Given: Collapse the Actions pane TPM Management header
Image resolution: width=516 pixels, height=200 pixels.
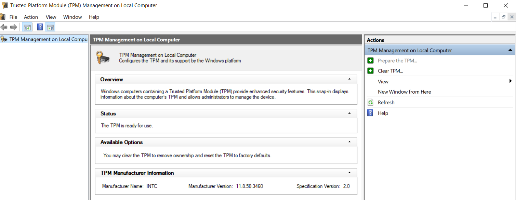Looking at the screenshot, I should point(510,50).
